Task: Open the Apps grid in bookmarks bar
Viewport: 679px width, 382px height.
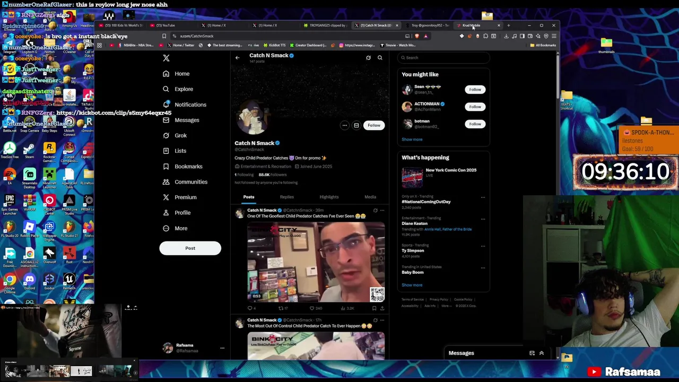Action: [99, 45]
